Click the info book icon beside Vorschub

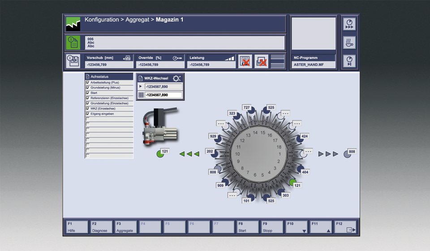click(x=73, y=61)
